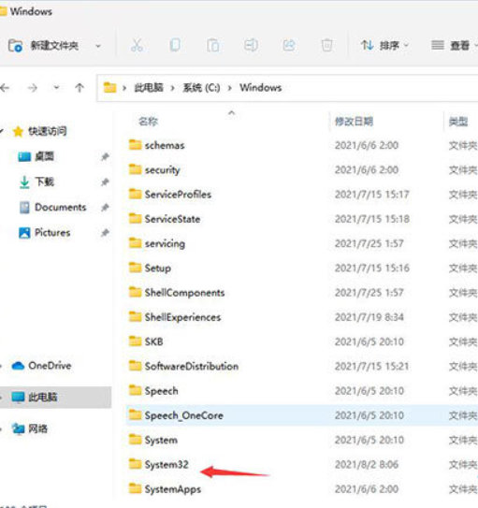Select Pictures in the navigation pane
This screenshot has width=478, height=508.
(52, 233)
